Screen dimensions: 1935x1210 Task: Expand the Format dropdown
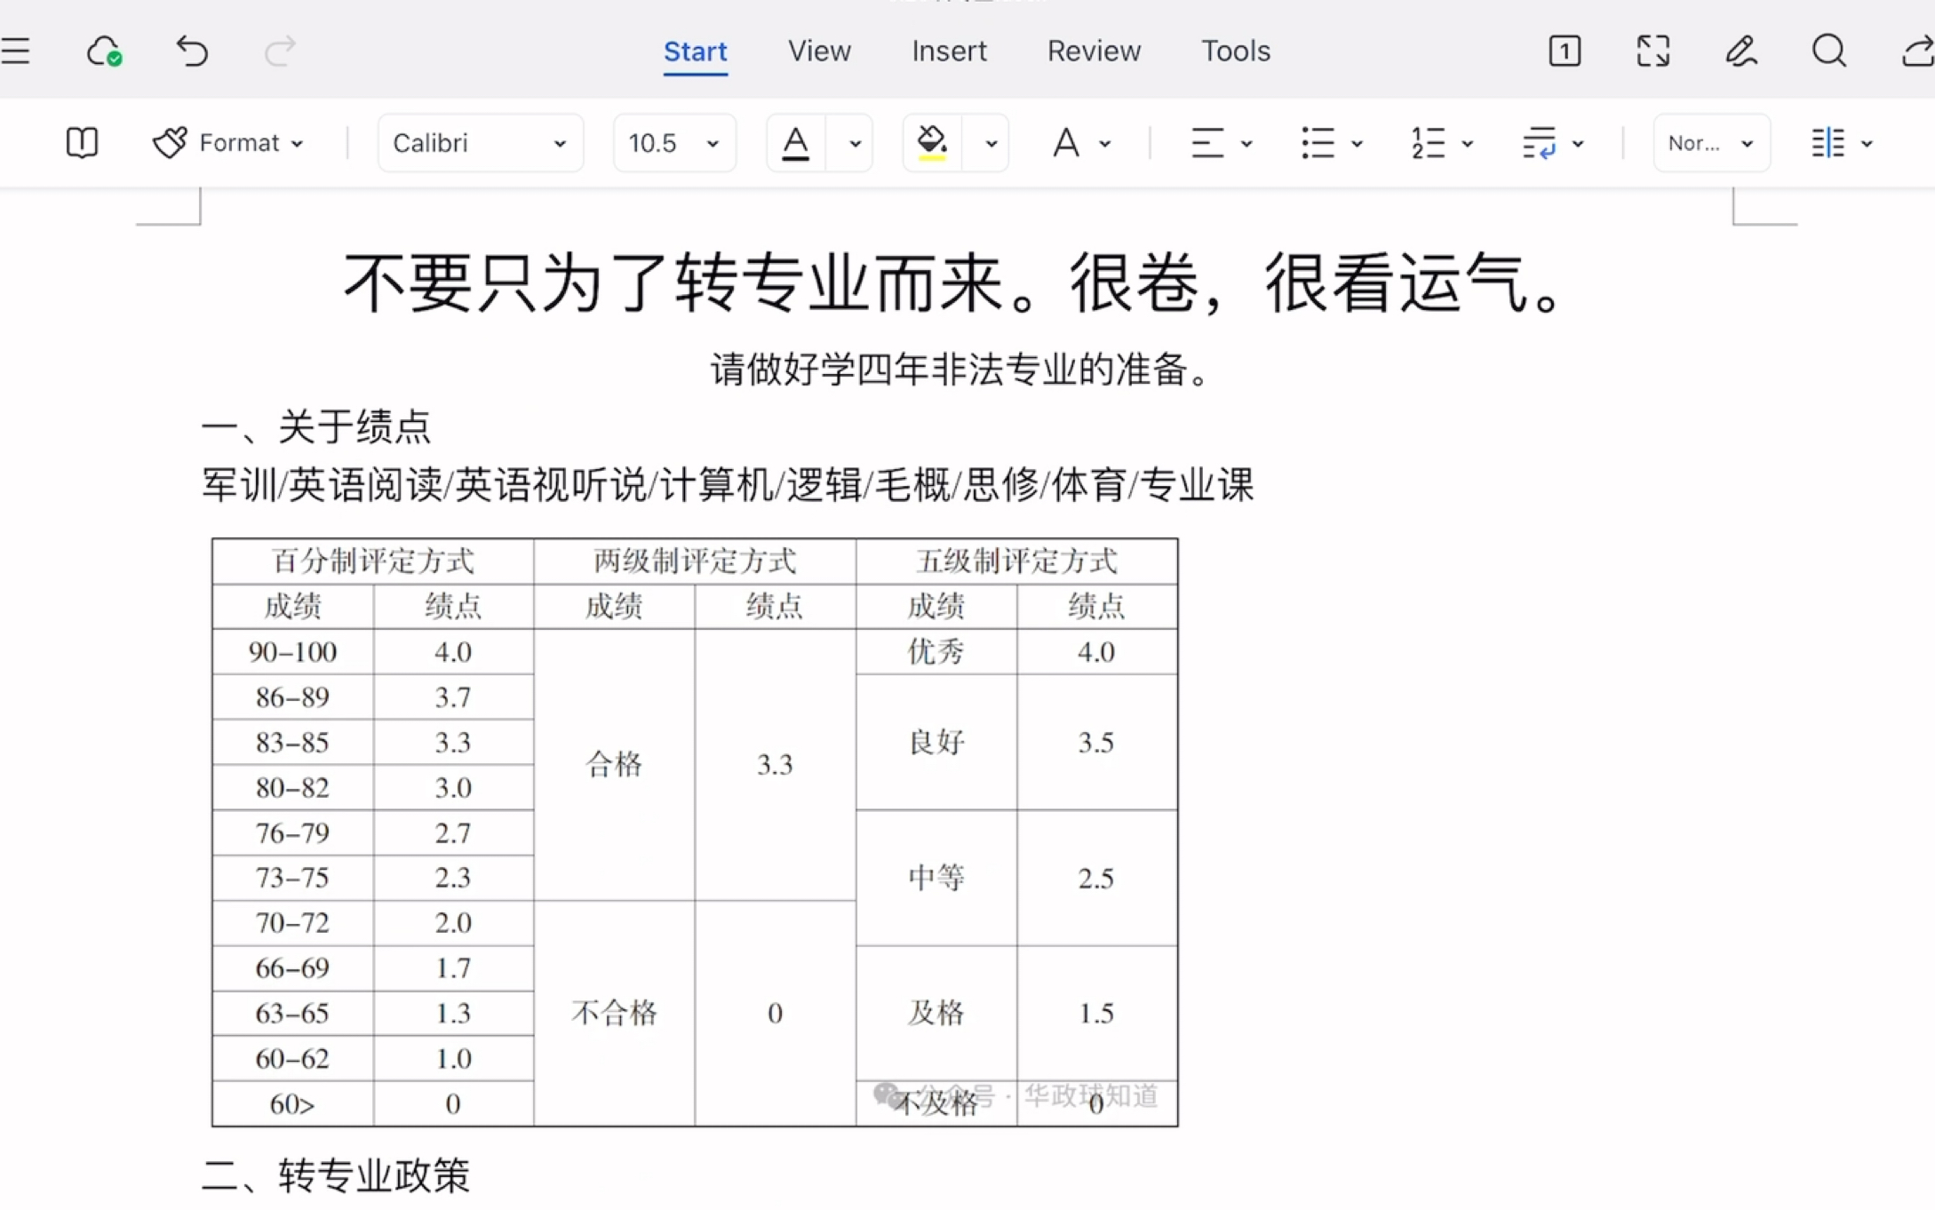(x=297, y=143)
